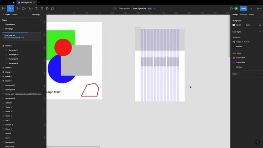The image size is (263, 148).
Task: Open Shape tools dropdown arrow
Action: pos(25,9)
